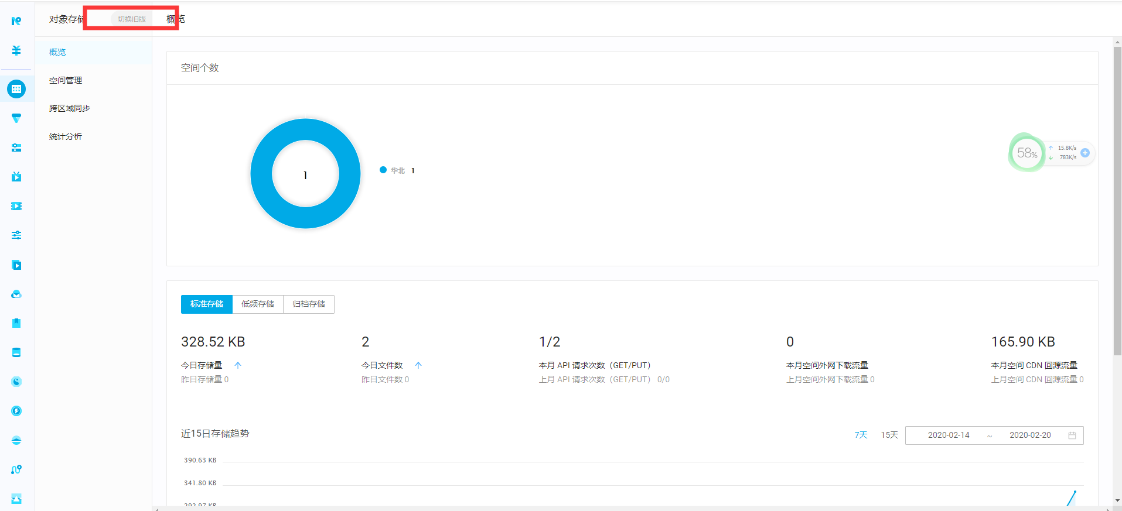Select the 标准存储 tab
1122x511 pixels.
tap(207, 304)
